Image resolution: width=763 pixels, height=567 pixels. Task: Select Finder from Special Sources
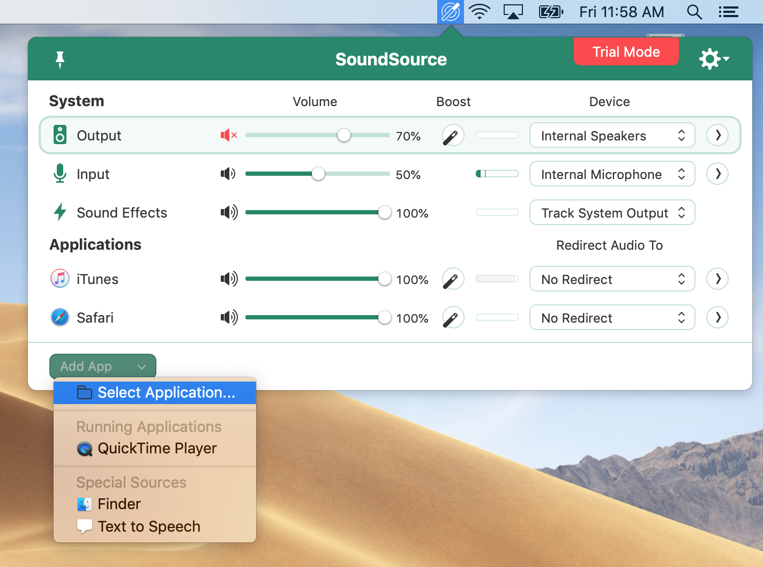155,504
